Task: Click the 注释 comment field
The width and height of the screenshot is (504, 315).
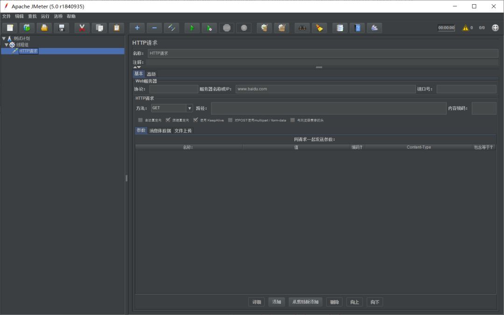Action: coord(322,62)
